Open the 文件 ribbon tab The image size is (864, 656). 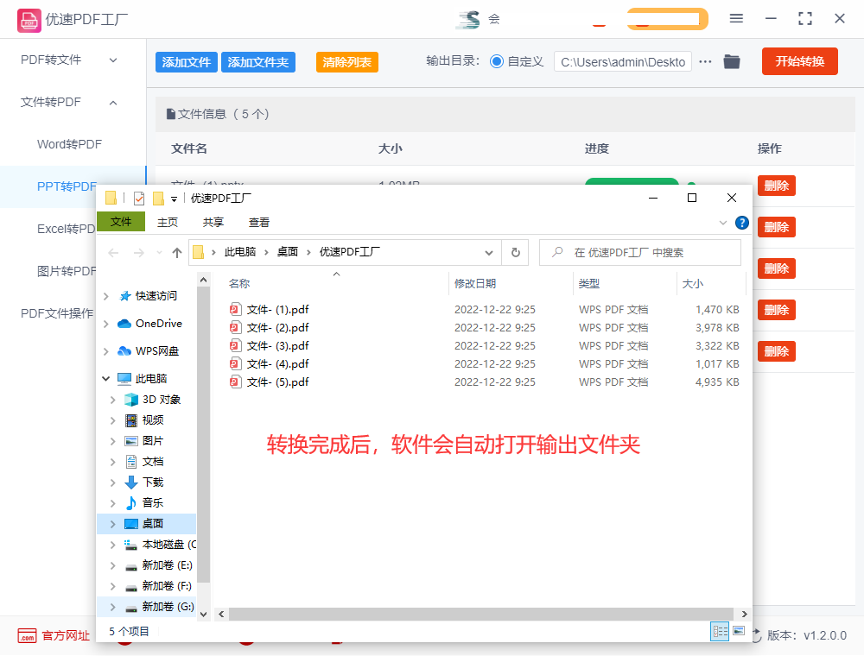click(x=121, y=221)
